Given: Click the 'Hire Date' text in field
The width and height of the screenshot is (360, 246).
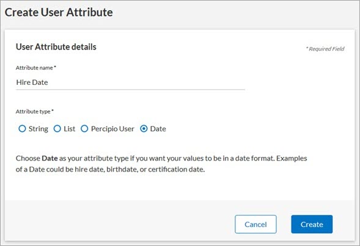Looking at the screenshot, I should (32, 82).
